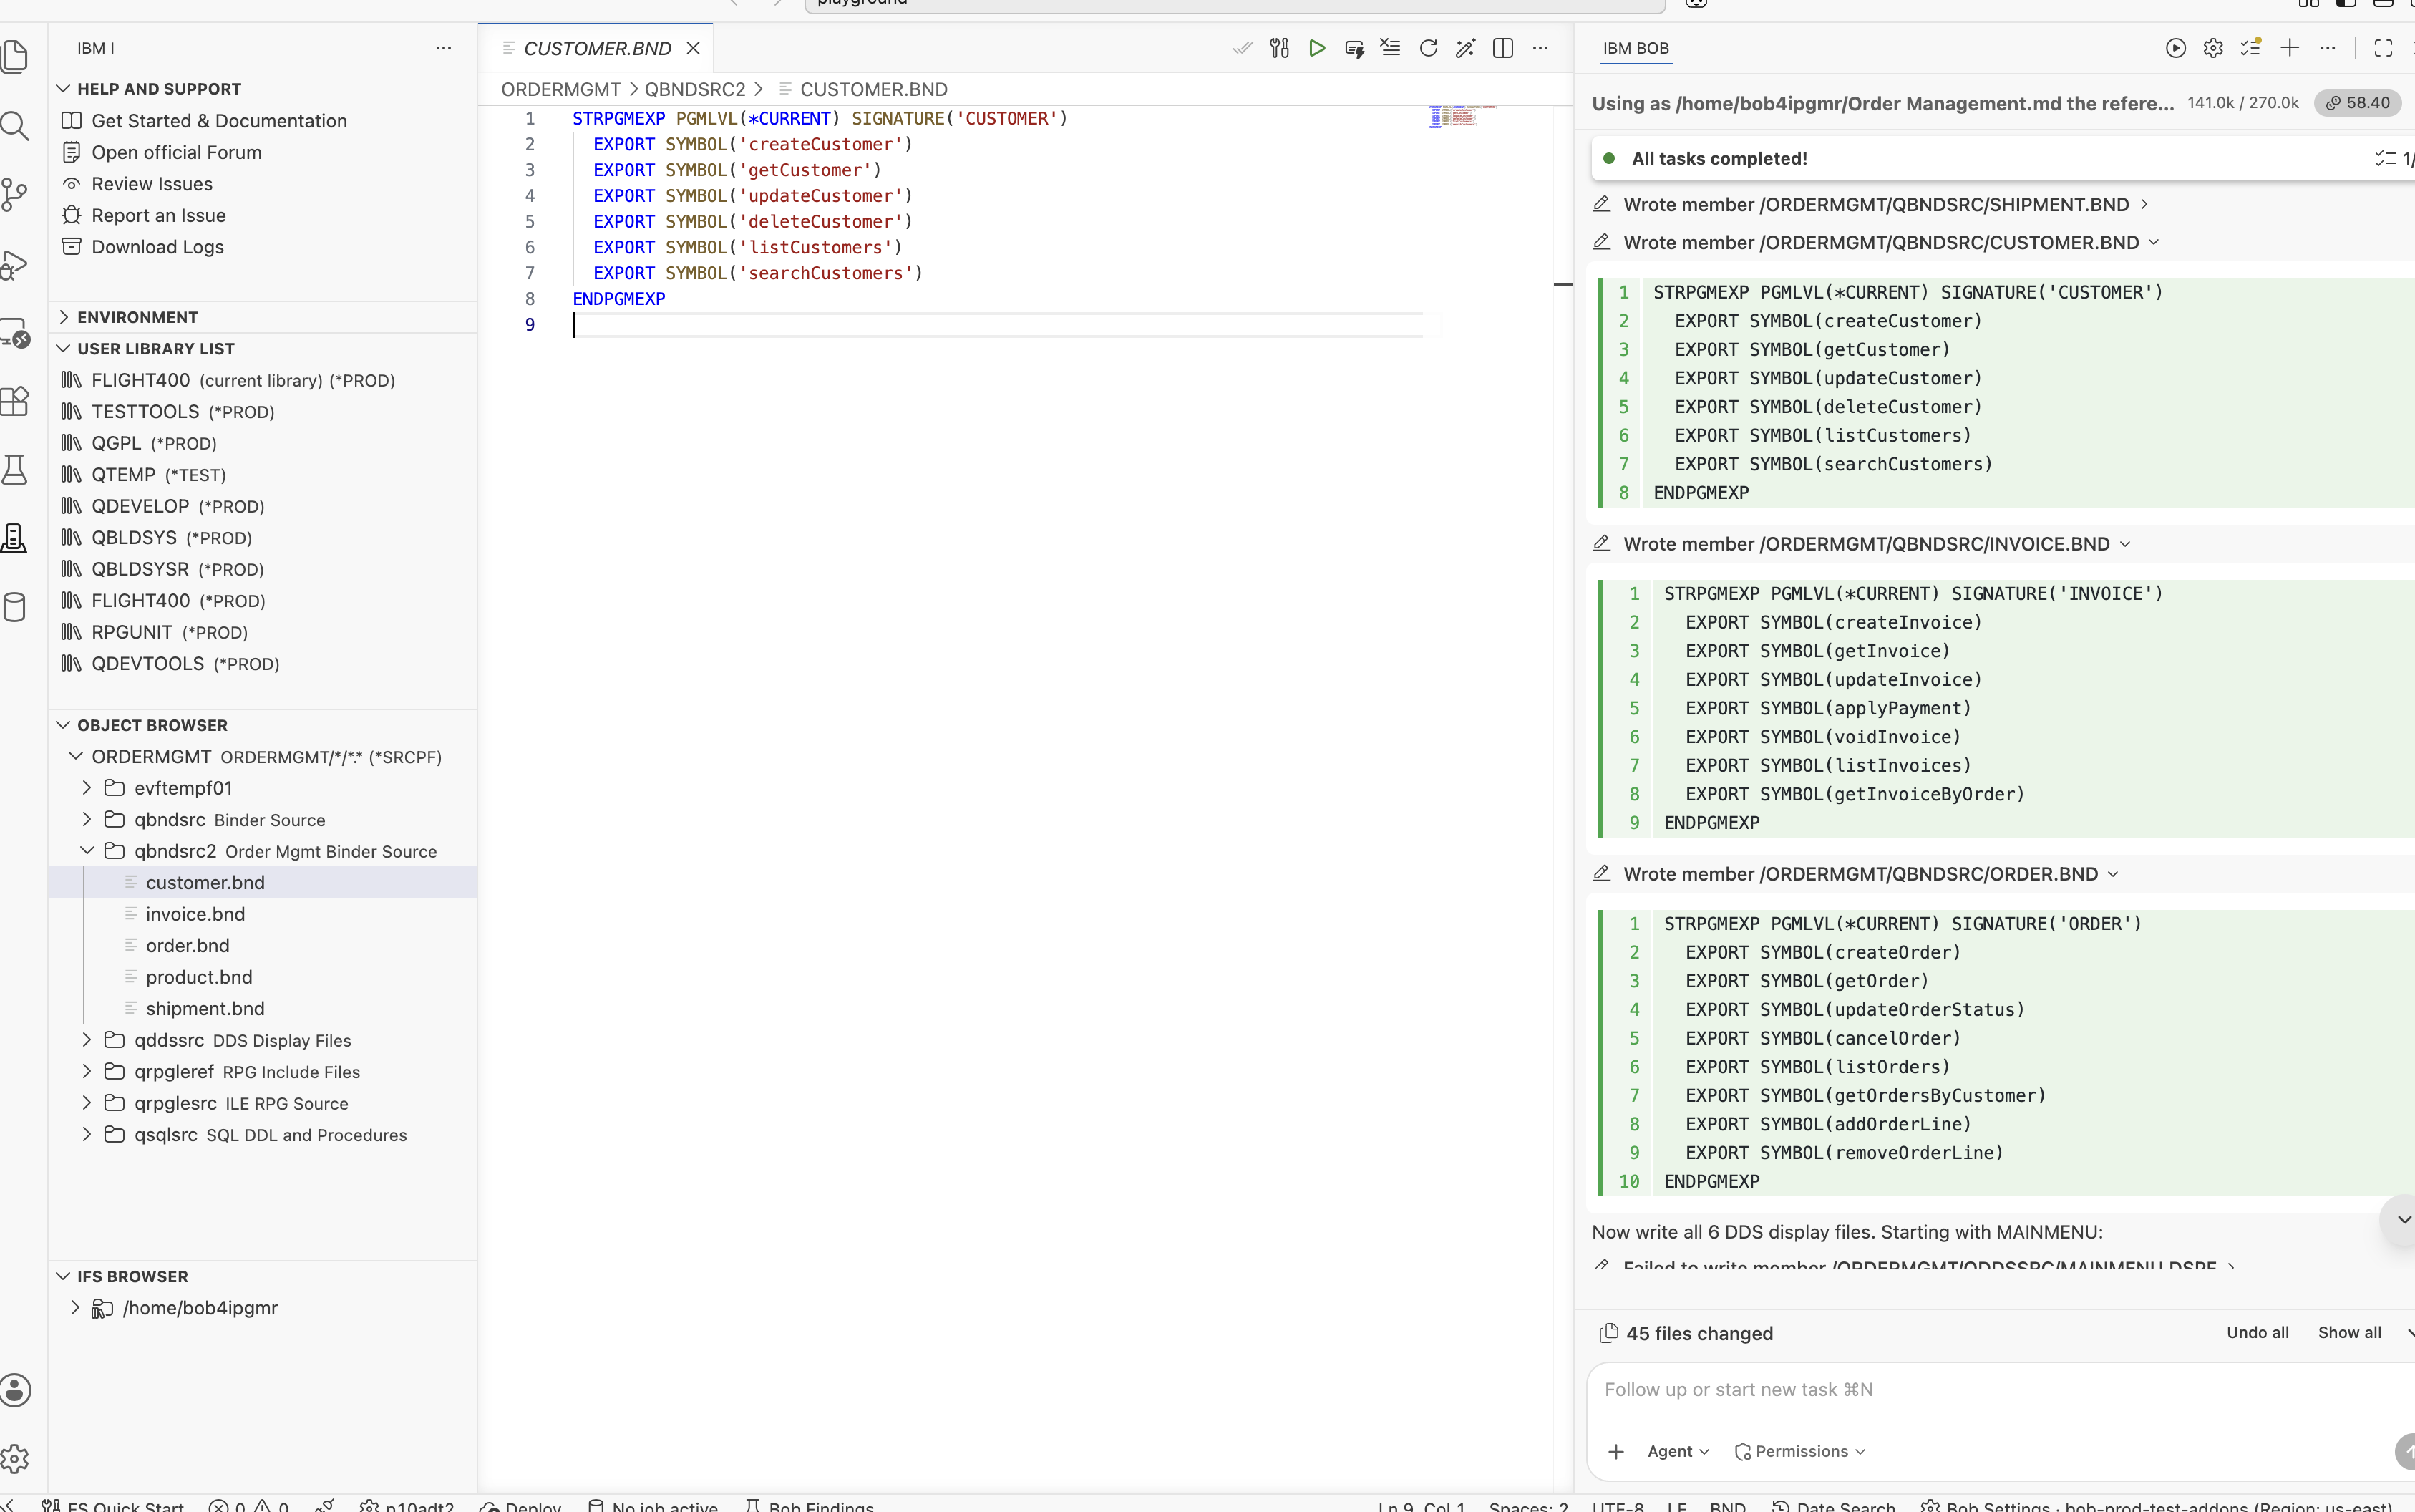Viewport: 2415px width, 1512px height.
Task: Click the refresh icon in editor toolbar
Action: click(x=1429, y=48)
